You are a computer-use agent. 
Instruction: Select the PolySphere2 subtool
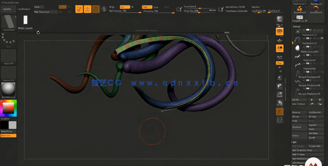(309, 65)
